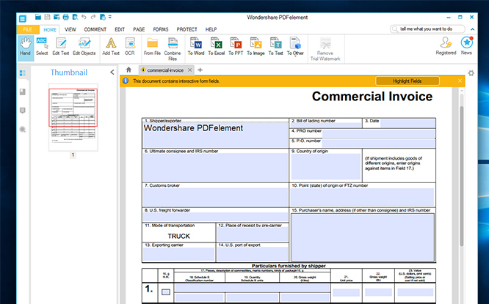Image resolution: width=489 pixels, height=304 pixels.
Task: Redo the last action
Action: pos(93,17)
